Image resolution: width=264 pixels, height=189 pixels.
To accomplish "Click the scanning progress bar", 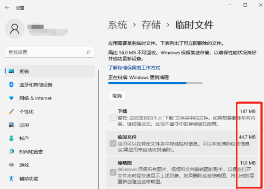I will 155,83.
